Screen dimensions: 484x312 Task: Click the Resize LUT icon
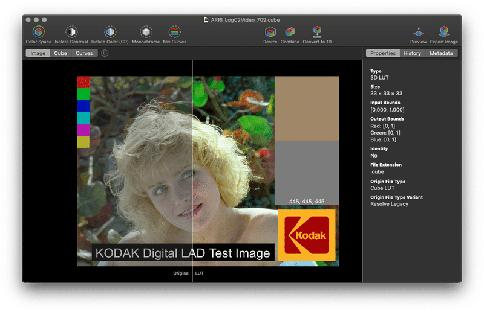(270, 32)
